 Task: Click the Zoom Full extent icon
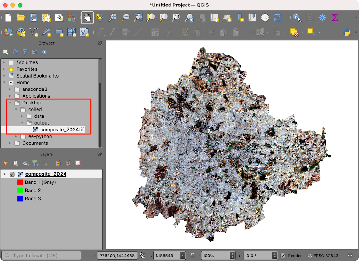[138, 18]
